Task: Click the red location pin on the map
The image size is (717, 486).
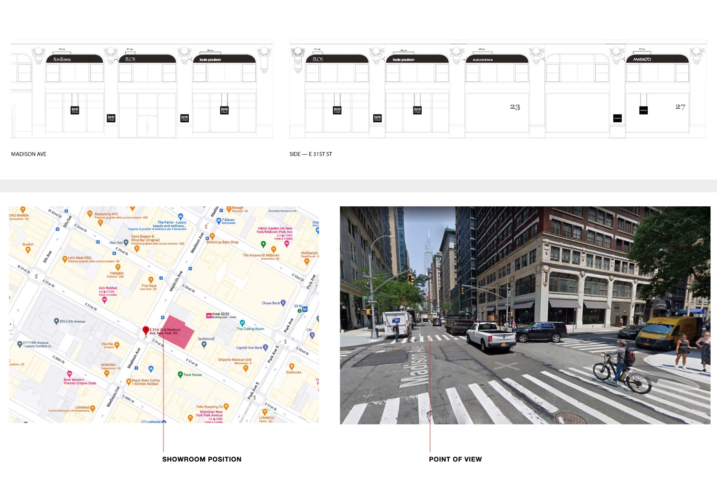Action: [146, 330]
